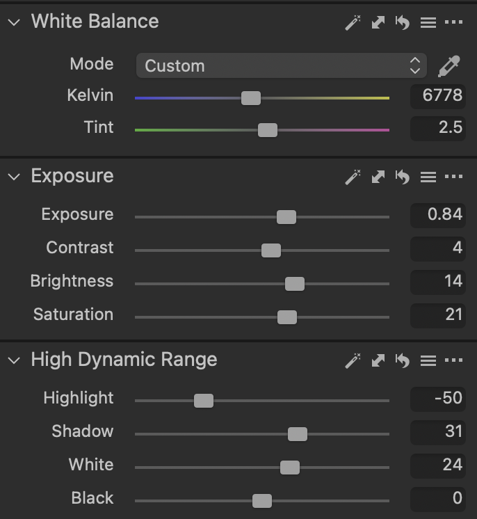Collapse the White Balance panel
The height and width of the screenshot is (519, 477).
point(13,22)
